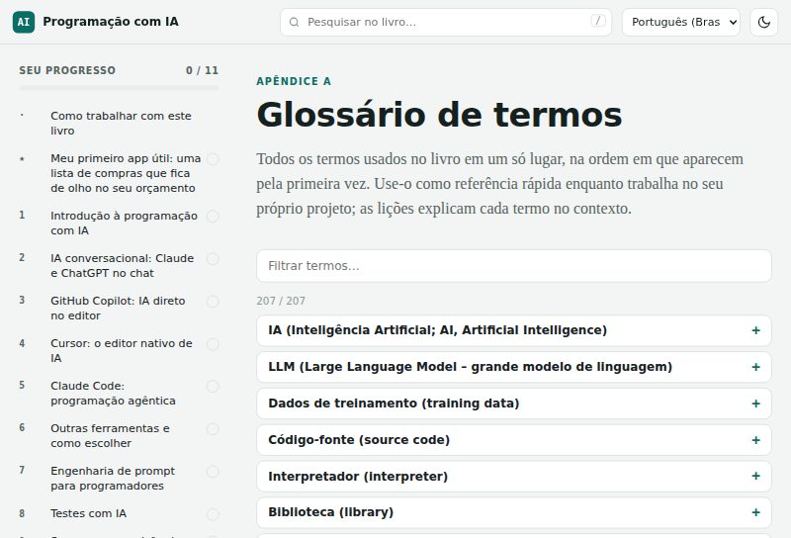791x538 pixels.
Task: Expand Dados de treinamento plus icon
Action: pos(755,403)
